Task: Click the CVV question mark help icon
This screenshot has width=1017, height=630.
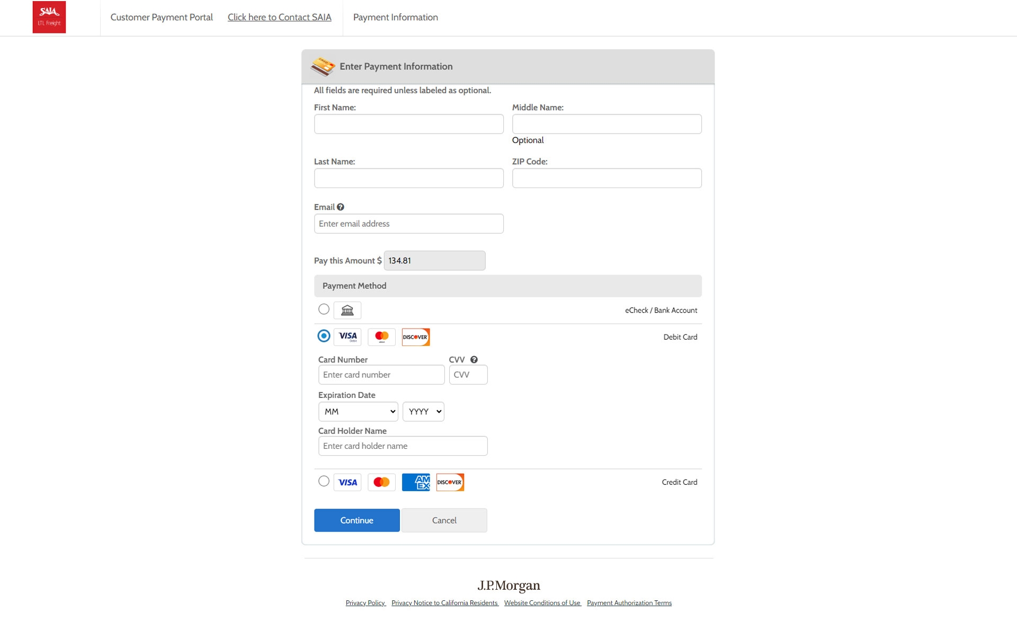Action: coord(474,359)
